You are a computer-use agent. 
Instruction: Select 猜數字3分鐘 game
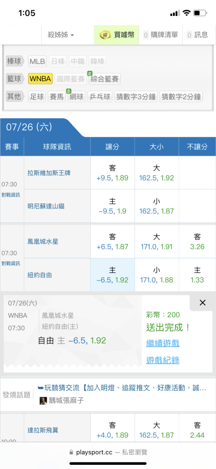[136, 97]
